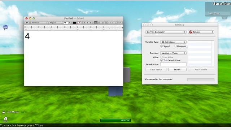Select the Last Value radio button
The width and height of the screenshot is (231, 130).
coord(161,57)
